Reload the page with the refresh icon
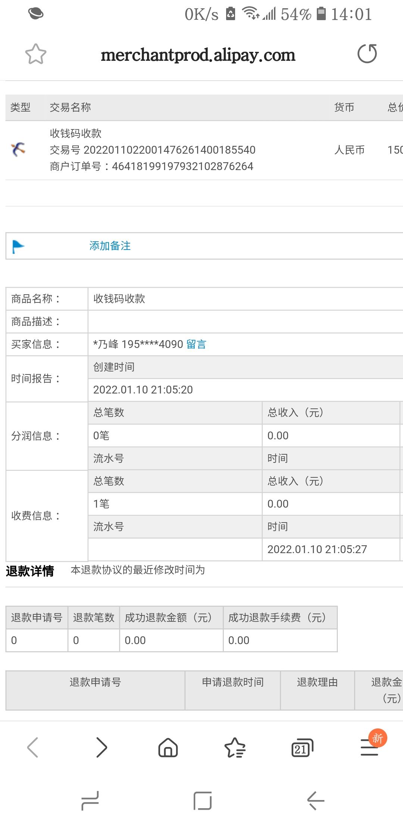Screen dimensions: 403x828 [367, 54]
